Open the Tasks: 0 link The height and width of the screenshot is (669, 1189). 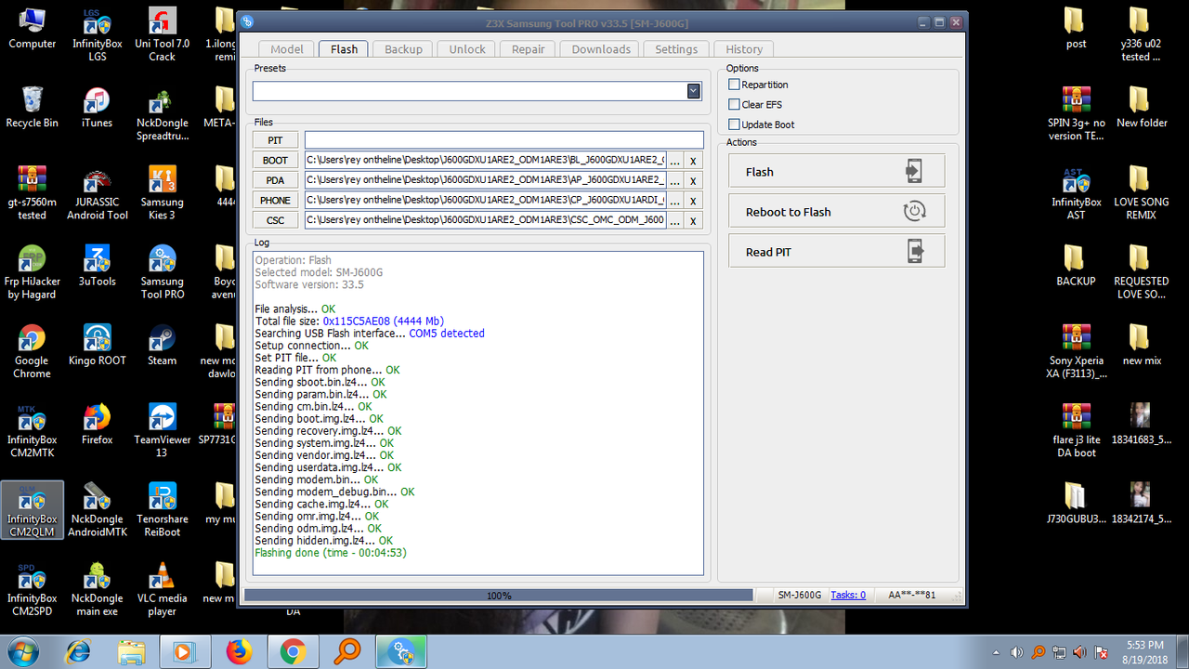click(848, 595)
